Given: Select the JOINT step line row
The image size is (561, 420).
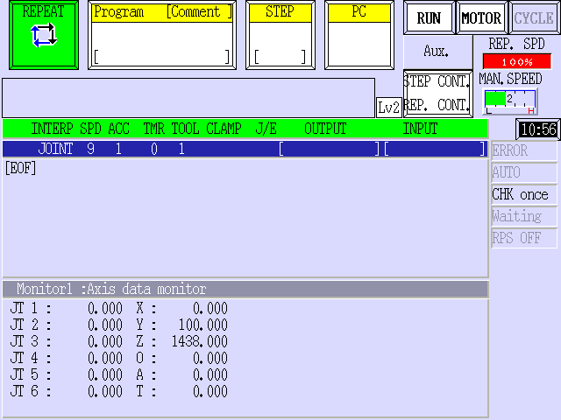Looking at the screenshot, I should [245, 149].
